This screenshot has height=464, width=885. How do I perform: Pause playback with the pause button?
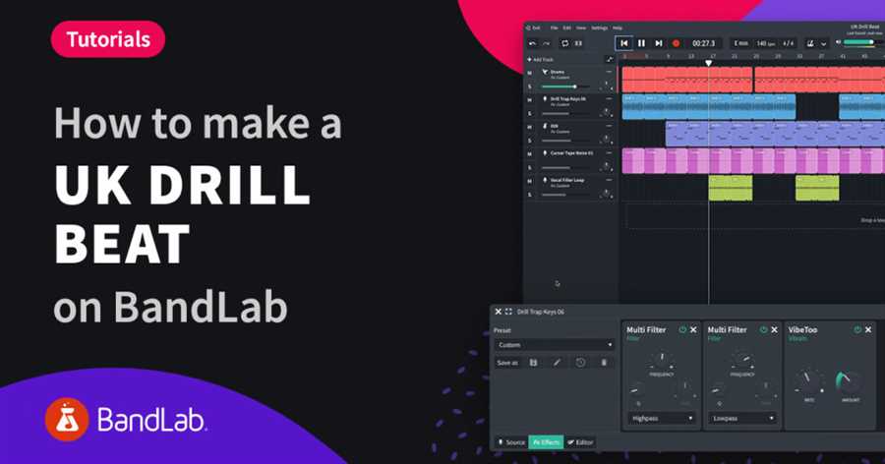[x=641, y=43]
